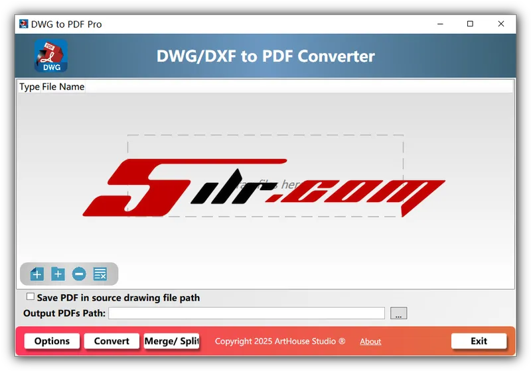The height and width of the screenshot is (371, 531).
Task: Close the DWG to PDF Pro window
Action: pos(501,24)
